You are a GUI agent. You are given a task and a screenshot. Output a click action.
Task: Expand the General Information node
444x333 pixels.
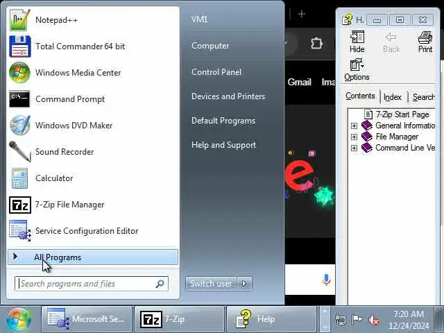354,126
